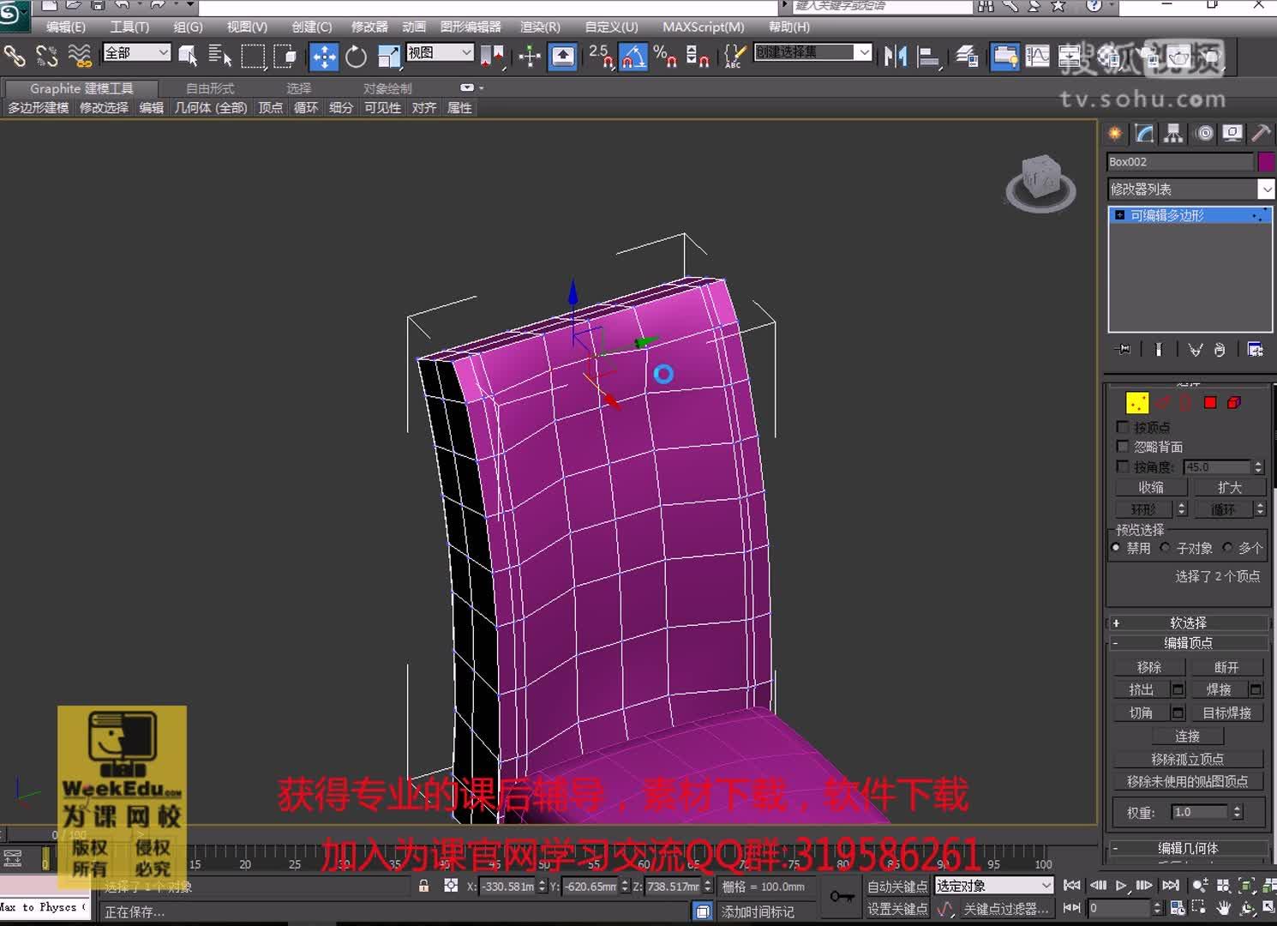Viewport: 1277px width, 926px height.
Task: Select the Vertex sub-object icon
Action: [x=1137, y=401]
